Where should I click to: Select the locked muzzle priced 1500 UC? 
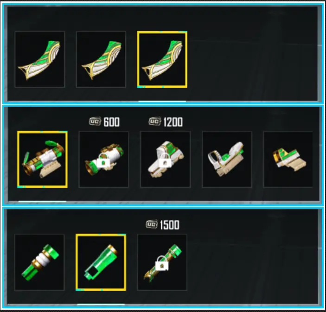(162, 262)
